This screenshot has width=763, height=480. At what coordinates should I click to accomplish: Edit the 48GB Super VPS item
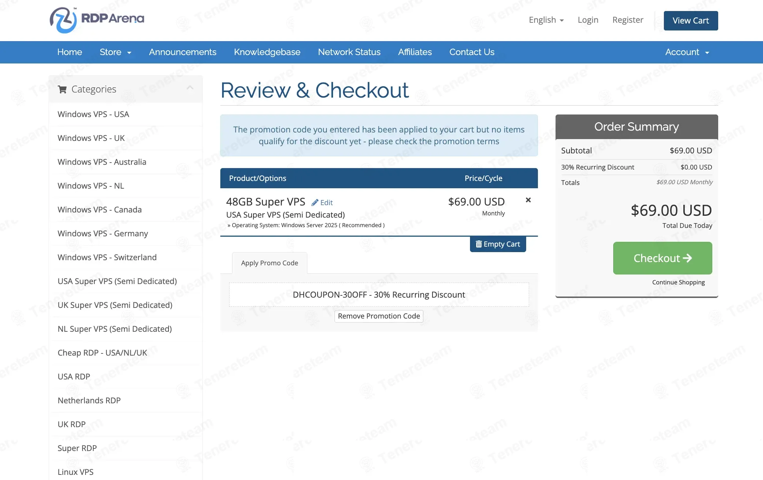(322, 203)
